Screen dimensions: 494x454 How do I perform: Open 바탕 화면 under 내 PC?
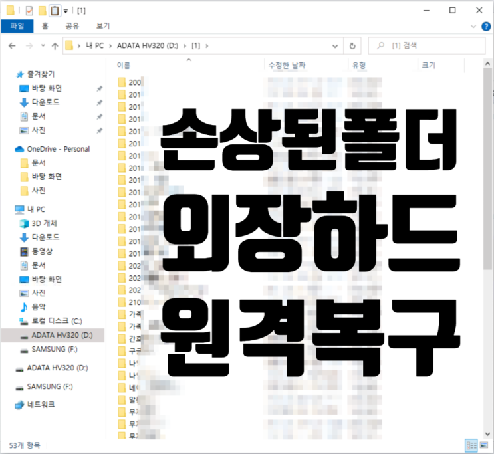point(47,279)
